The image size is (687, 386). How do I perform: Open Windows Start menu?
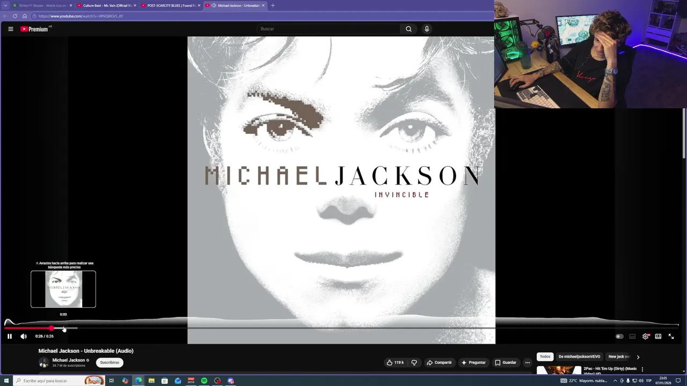(6, 381)
